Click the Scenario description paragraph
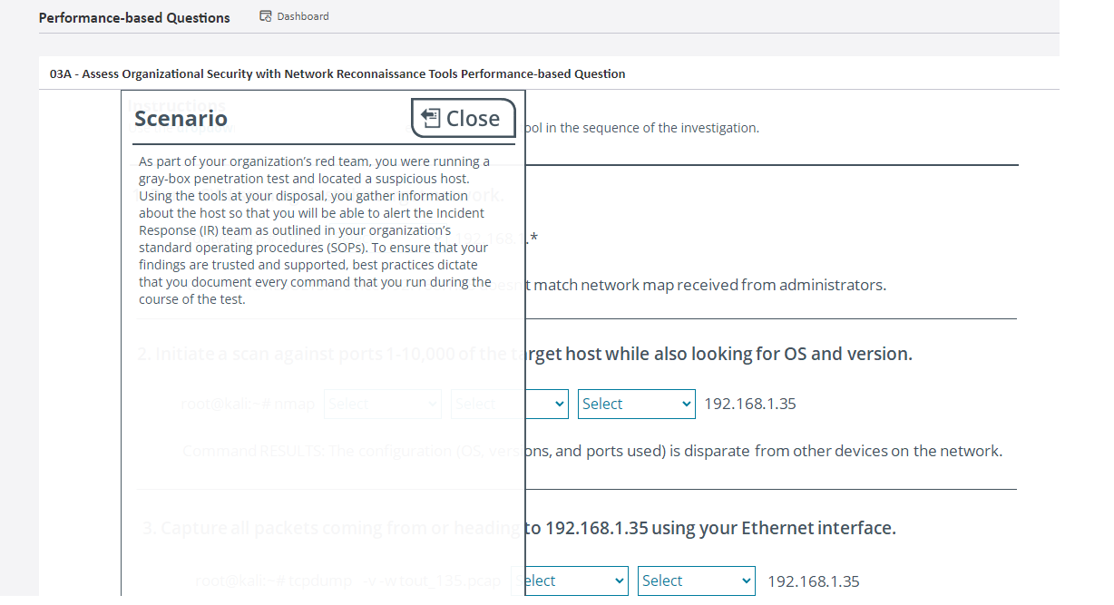1114x605 pixels. [x=315, y=230]
